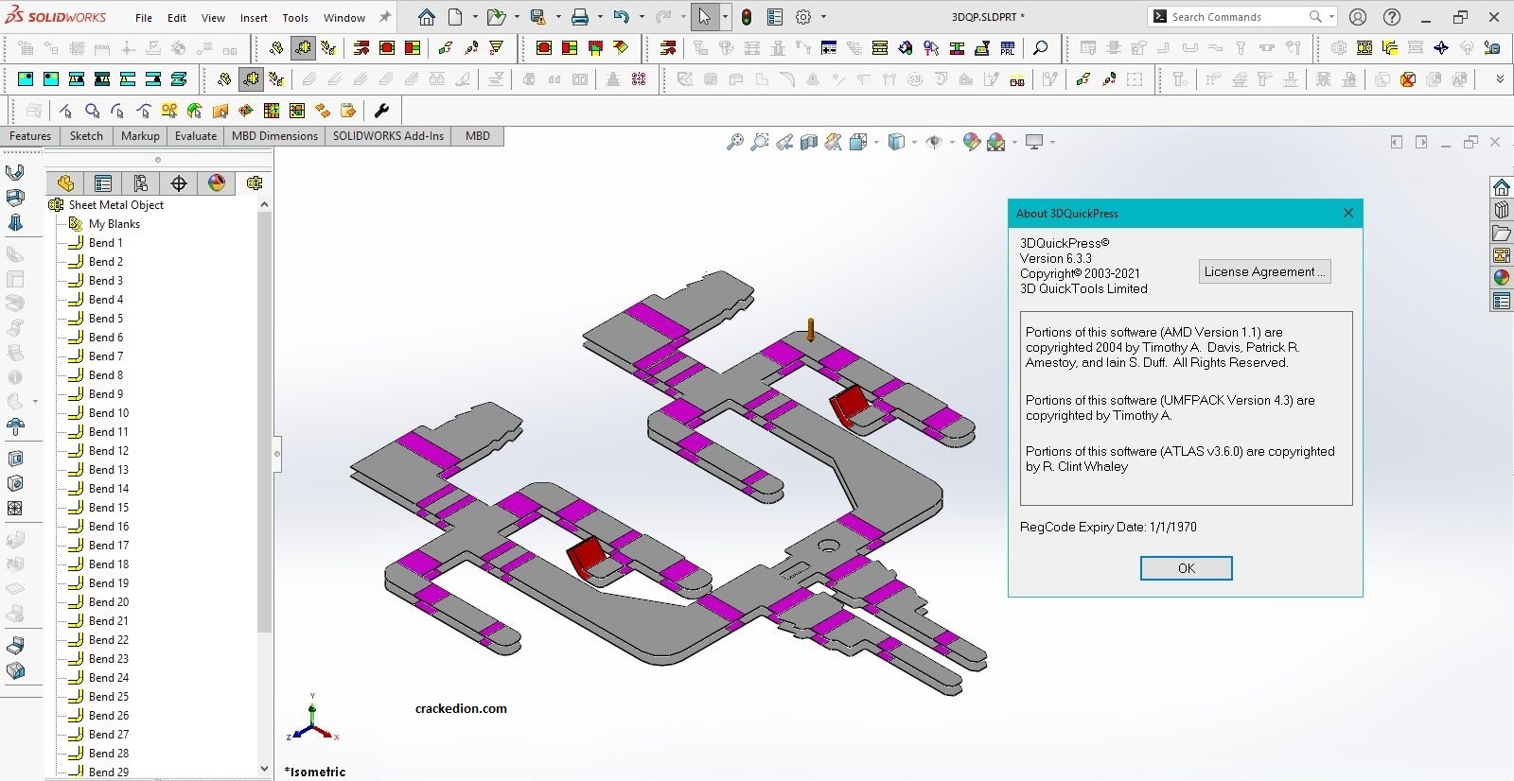1514x781 pixels.
Task: Open File Properties list icon
Action: pyautogui.click(x=775, y=17)
